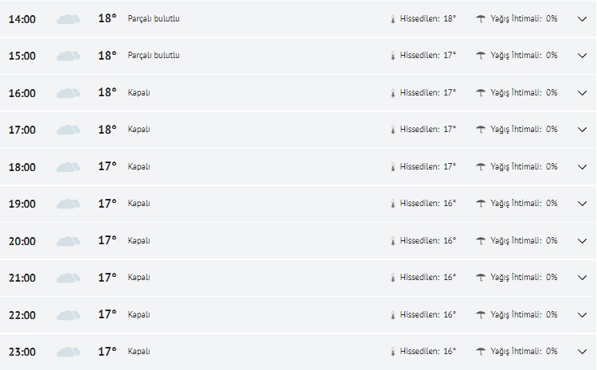Screen dimensions: 597x370
Task: Click the 17° temperature at 22:00
Action: click(x=107, y=314)
